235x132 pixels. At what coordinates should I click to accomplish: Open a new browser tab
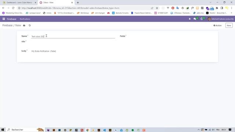(x=78, y=3)
